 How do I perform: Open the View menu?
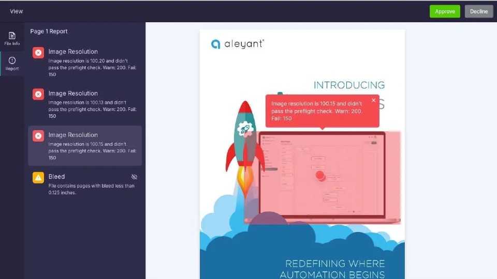(x=17, y=11)
